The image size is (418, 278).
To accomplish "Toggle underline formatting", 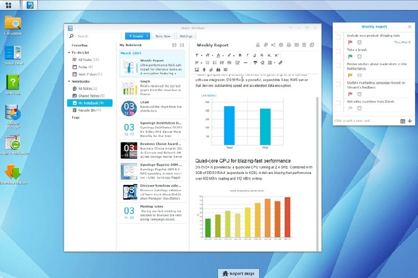I will tap(255, 55).
